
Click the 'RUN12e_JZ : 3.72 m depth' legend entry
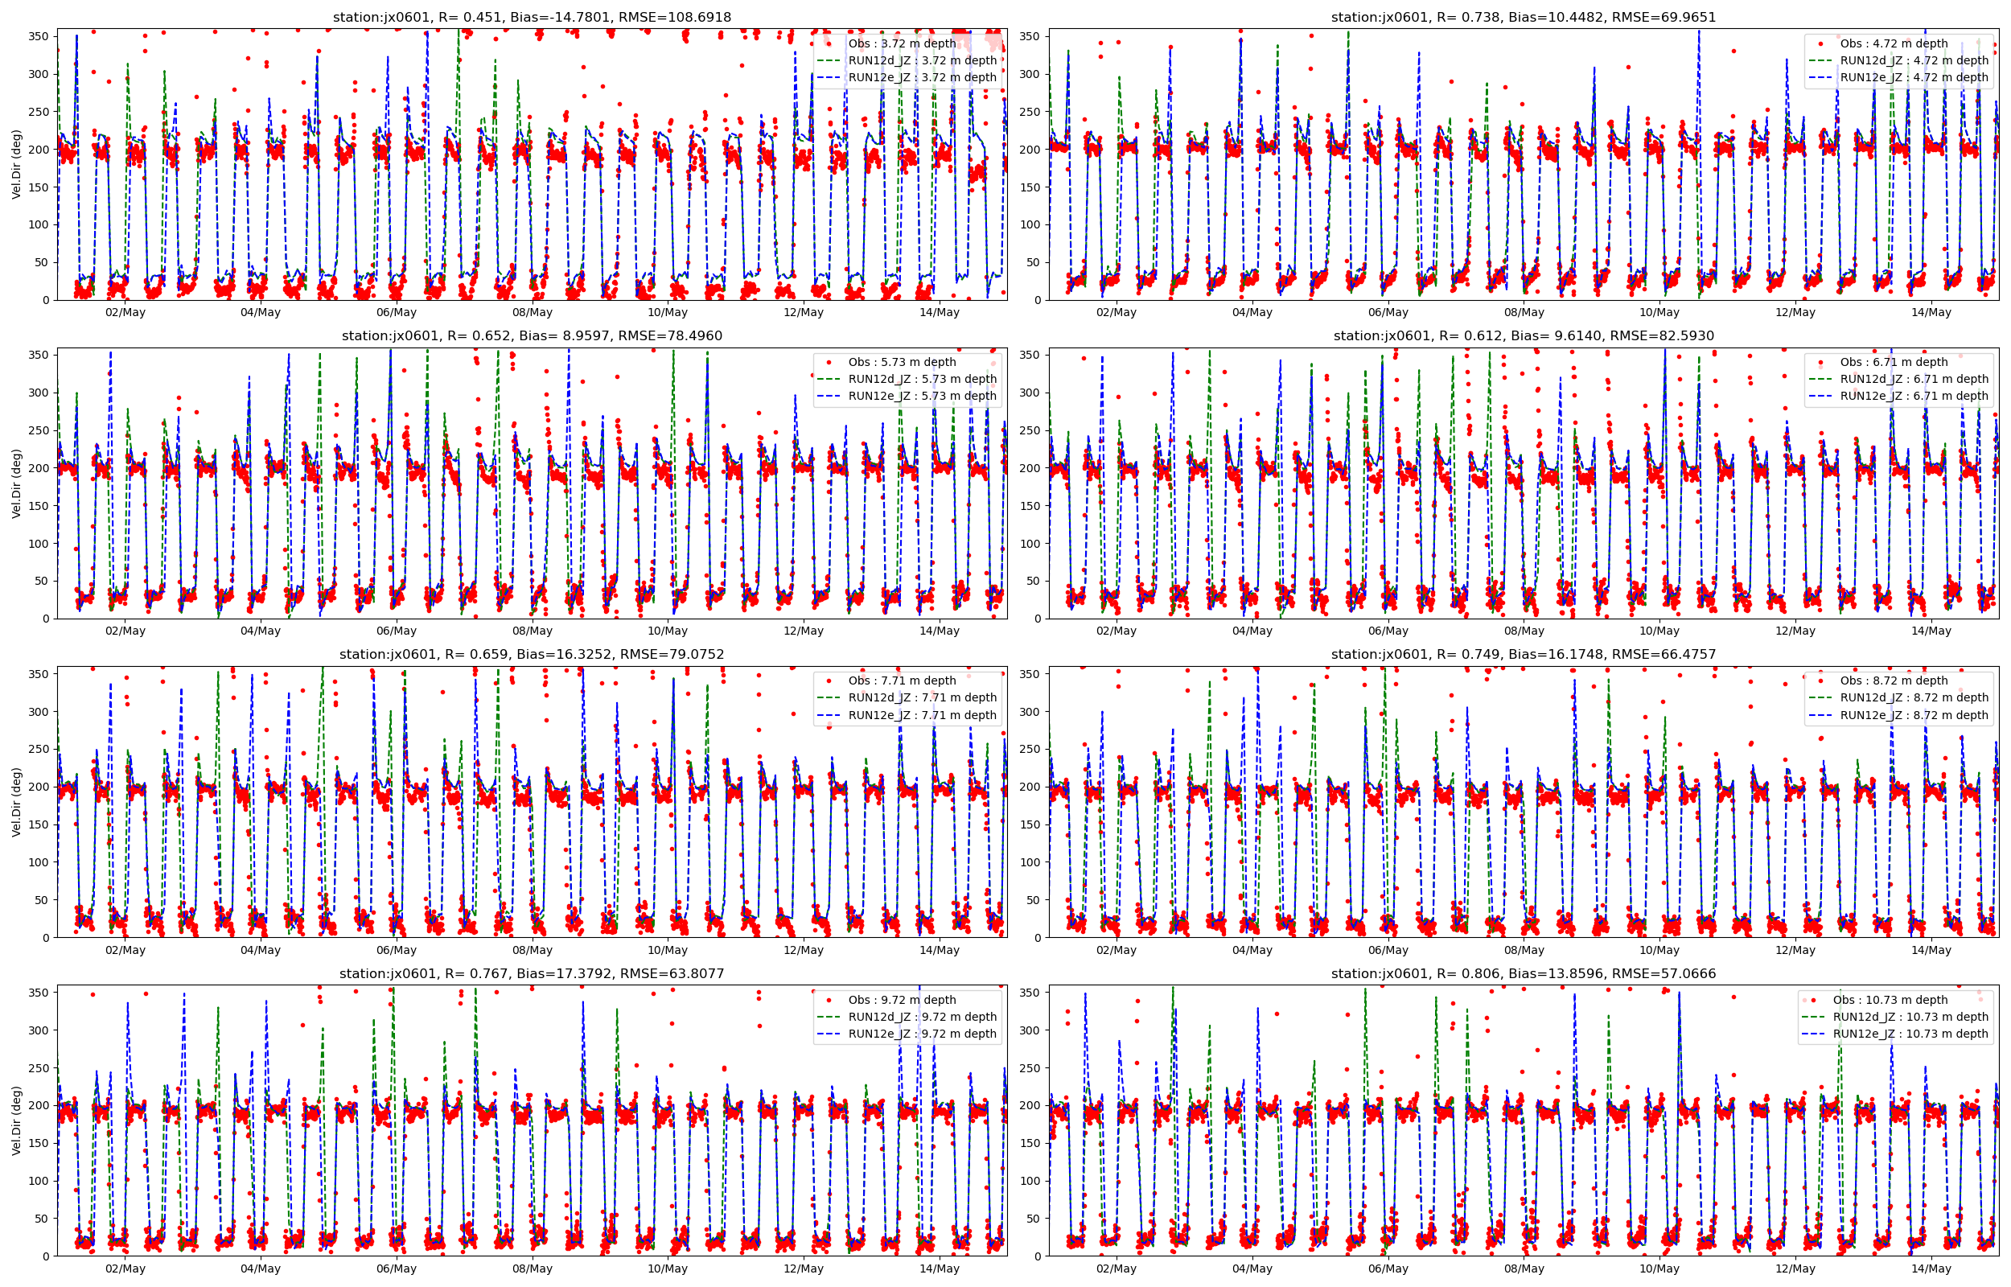[923, 78]
